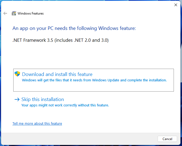The width and height of the screenshot is (182, 146).
Task: Open Tell me more about this feature link
Action: 37,123
